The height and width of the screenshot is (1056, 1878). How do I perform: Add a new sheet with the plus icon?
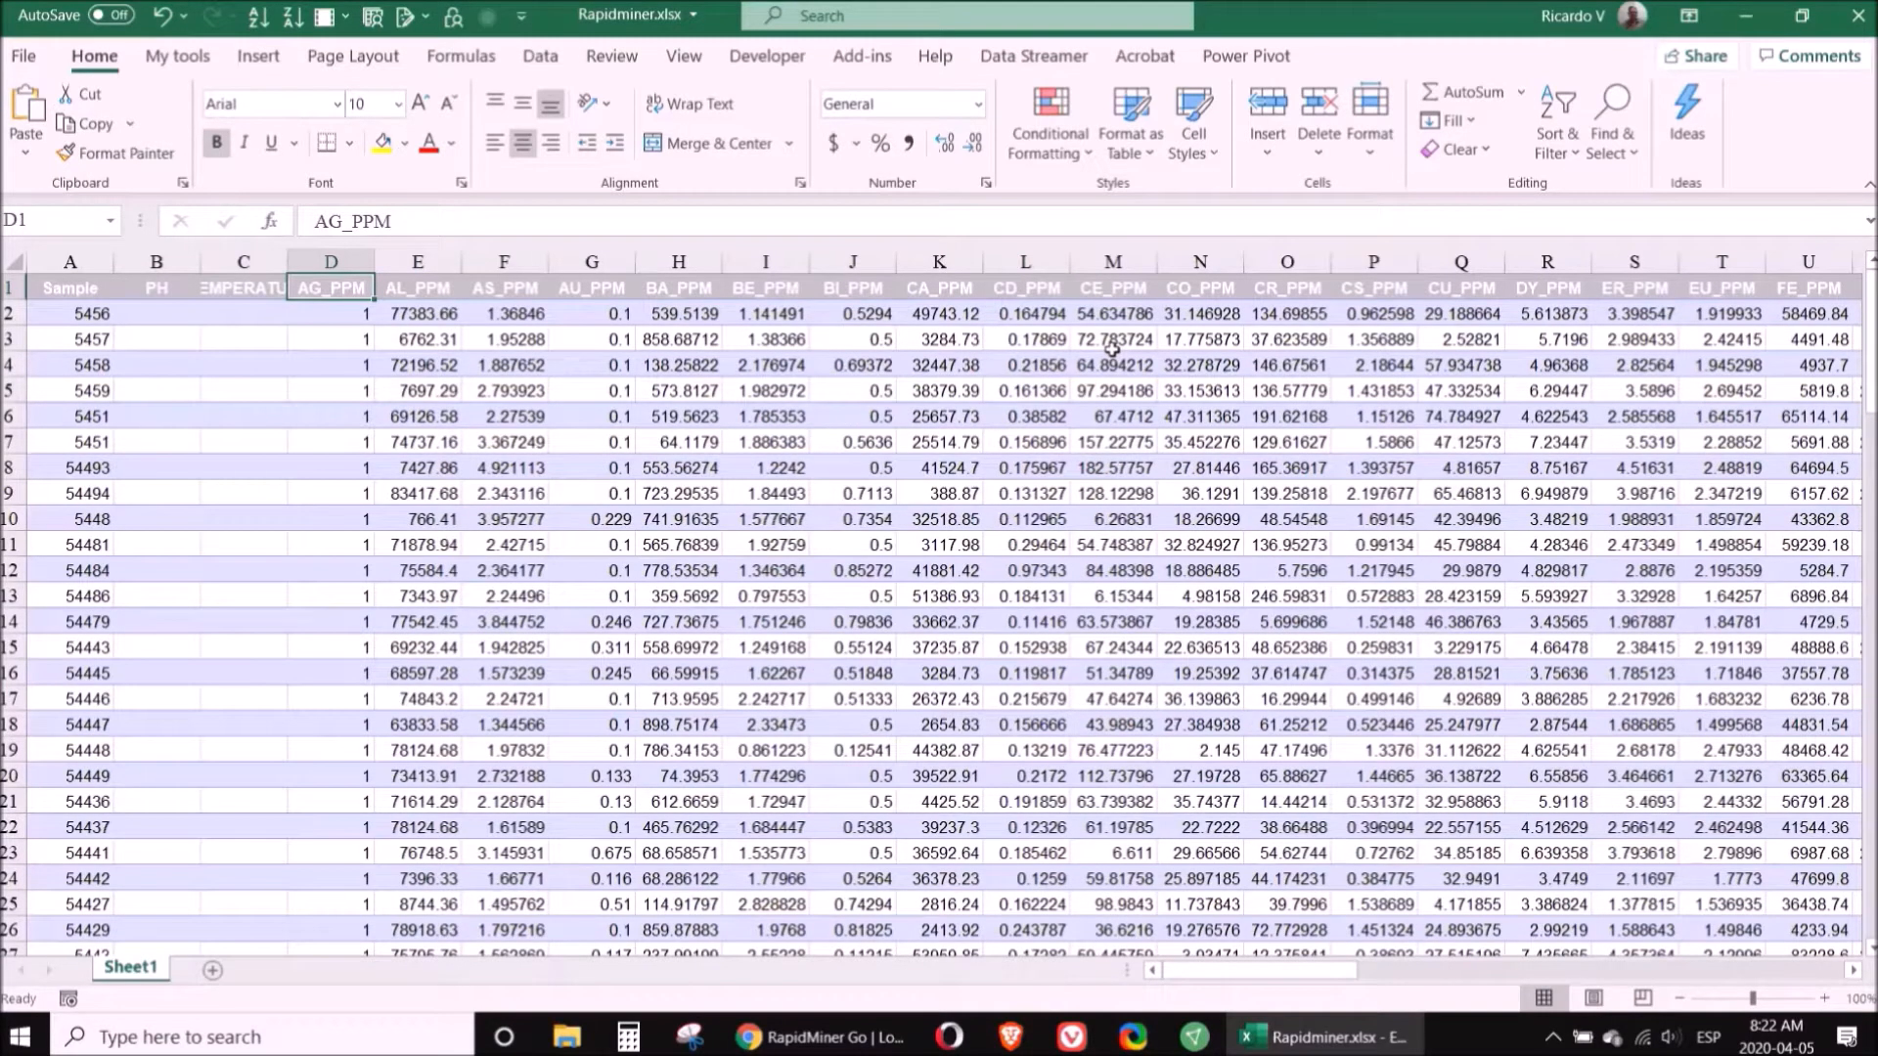212,970
